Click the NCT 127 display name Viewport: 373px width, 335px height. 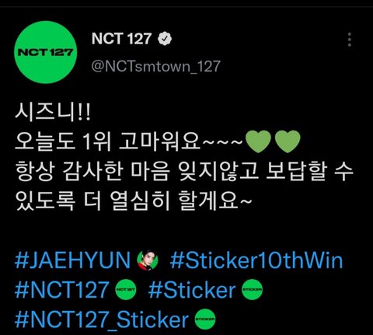pyautogui.click(x=121, y=39)
